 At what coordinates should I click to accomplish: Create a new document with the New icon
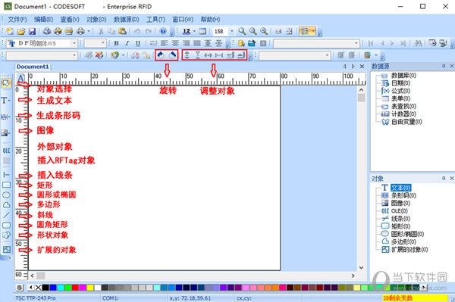pos(10,31)
